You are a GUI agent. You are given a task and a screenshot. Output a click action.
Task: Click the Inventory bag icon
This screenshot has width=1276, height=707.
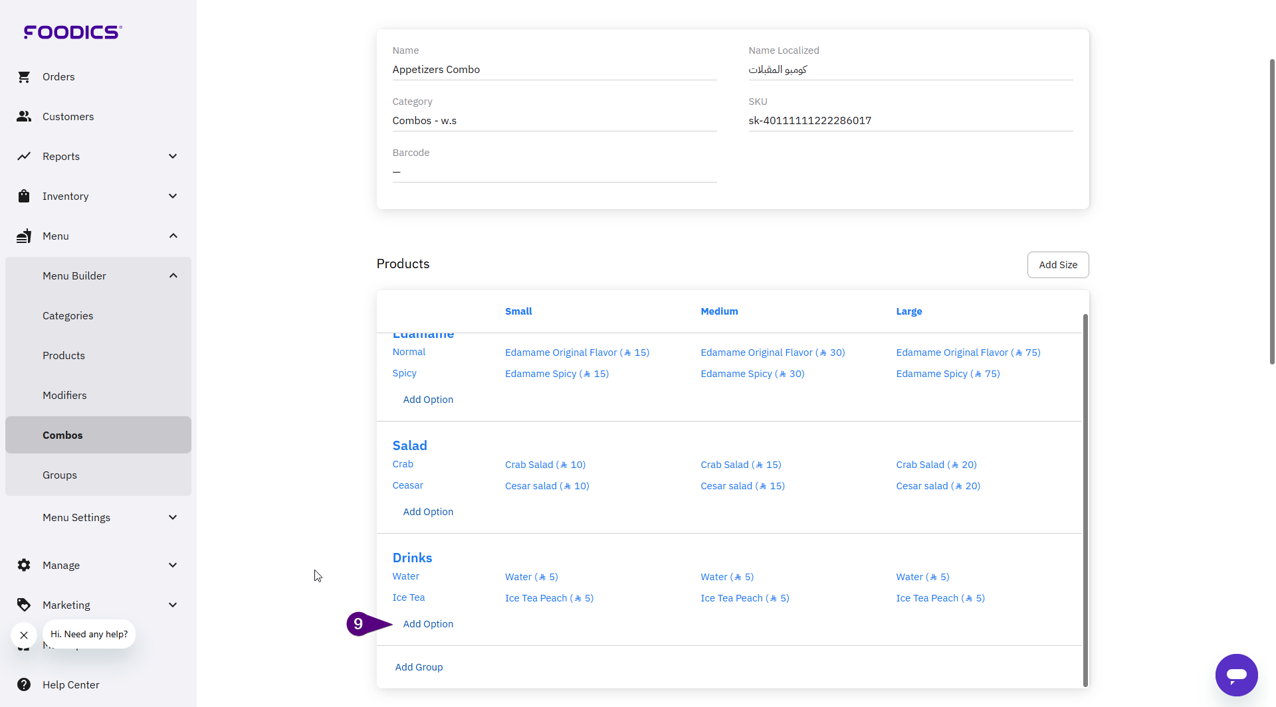coord(24,196)
